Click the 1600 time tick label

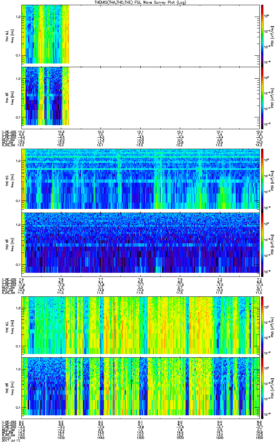259,438
